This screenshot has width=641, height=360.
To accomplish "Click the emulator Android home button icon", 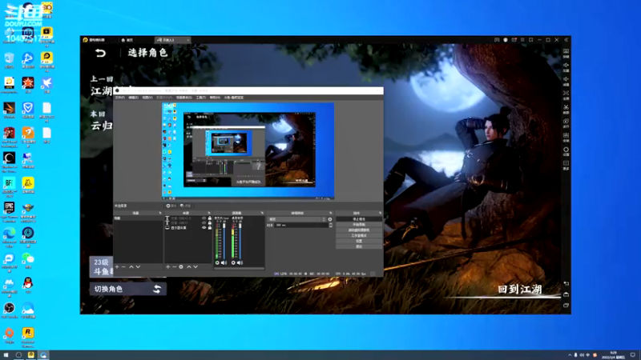I will (566, 294).
